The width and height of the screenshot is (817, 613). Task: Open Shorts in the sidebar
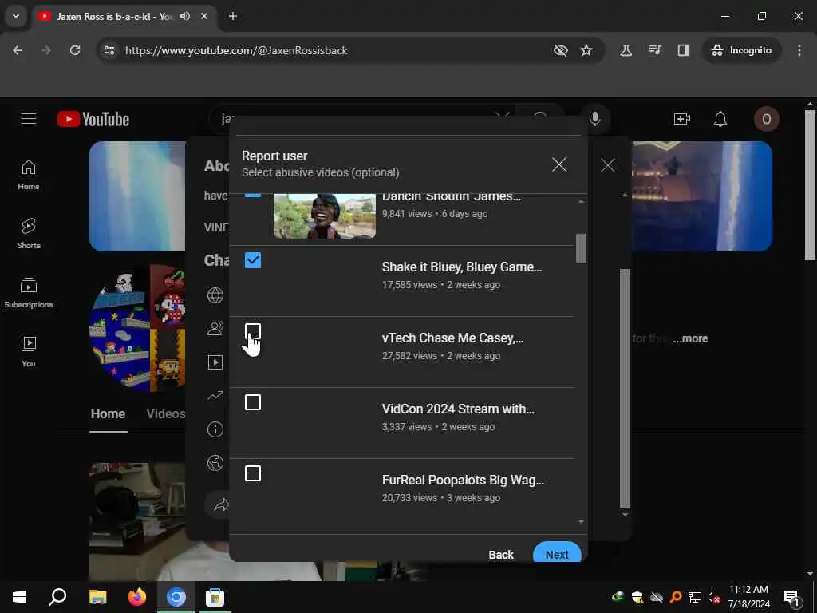point(29,234)
